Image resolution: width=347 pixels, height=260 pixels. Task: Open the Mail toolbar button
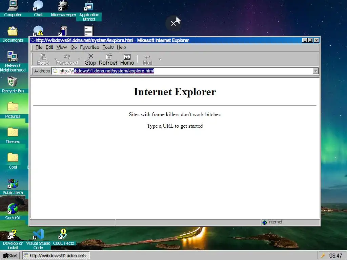coord(147,60)
